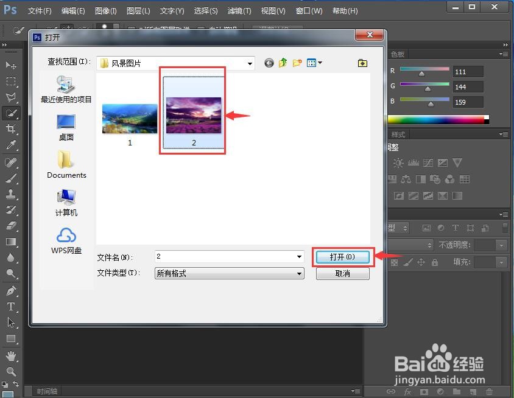514x398 pixels.
Task: Add layer style fx button
Action: tap(407, 391)
